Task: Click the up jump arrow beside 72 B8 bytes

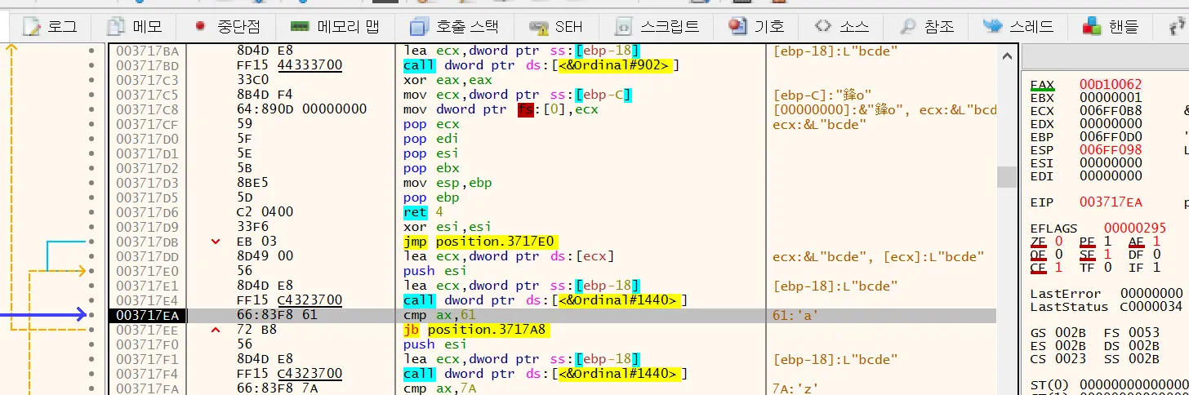Action: (216, 330)
